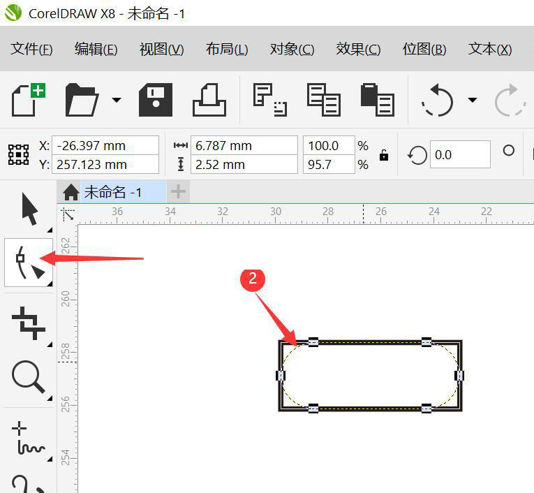The width and height of the screenshot is (534, 493).
Task: Click the CorelDRAW logo icon
Action: click(13, 13)
